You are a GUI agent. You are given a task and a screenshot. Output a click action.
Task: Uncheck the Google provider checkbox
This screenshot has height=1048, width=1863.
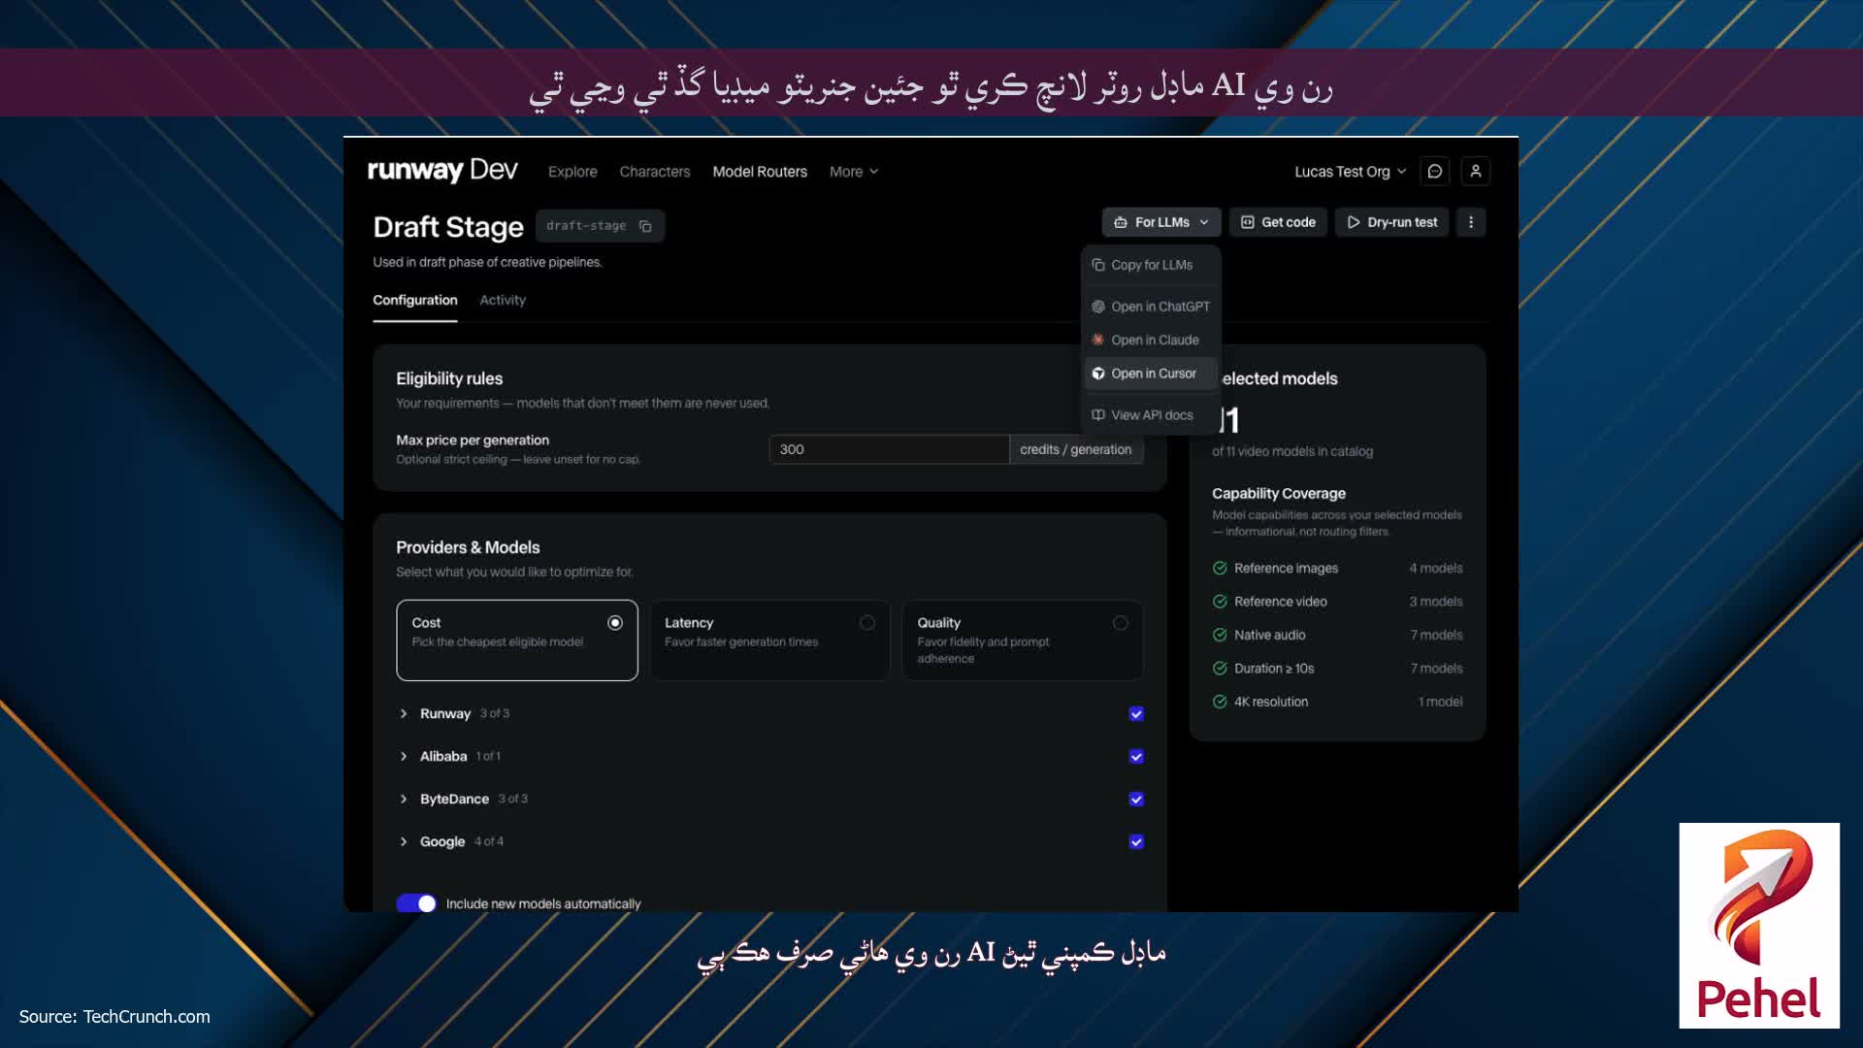click(x=1136, y=842)
